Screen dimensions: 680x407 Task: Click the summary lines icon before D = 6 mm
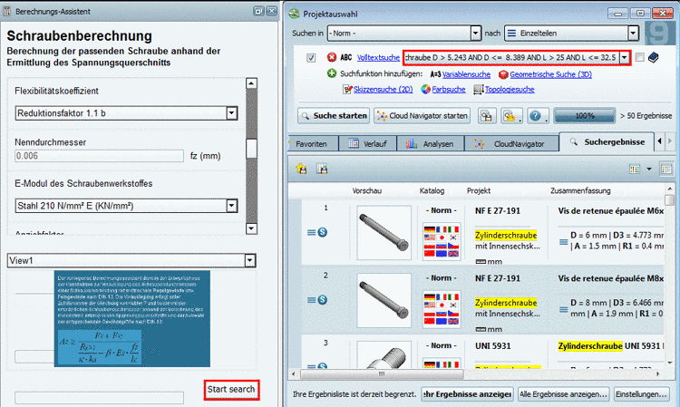point(563,242)
